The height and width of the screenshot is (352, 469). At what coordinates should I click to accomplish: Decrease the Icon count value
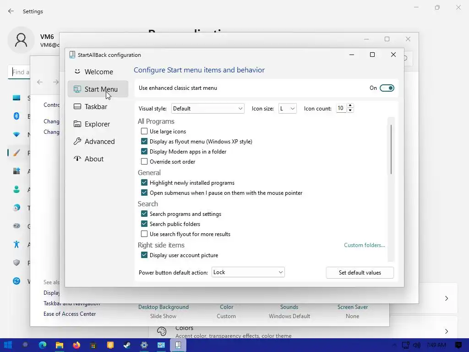350,111
